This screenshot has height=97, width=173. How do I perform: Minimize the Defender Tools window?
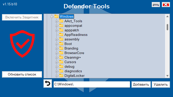156,5
